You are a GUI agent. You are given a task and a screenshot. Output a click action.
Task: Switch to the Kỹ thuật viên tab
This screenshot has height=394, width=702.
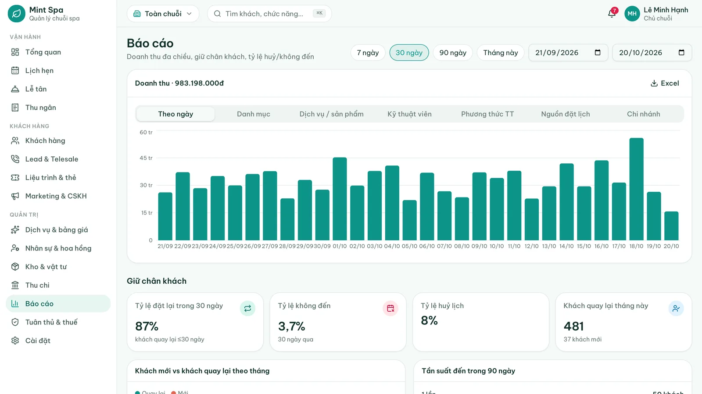pyautogui.click(x=409, y=114)
